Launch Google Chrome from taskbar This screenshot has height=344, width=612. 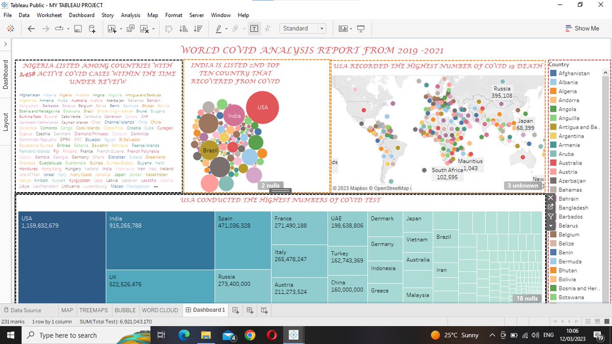[x=250, y=335]
